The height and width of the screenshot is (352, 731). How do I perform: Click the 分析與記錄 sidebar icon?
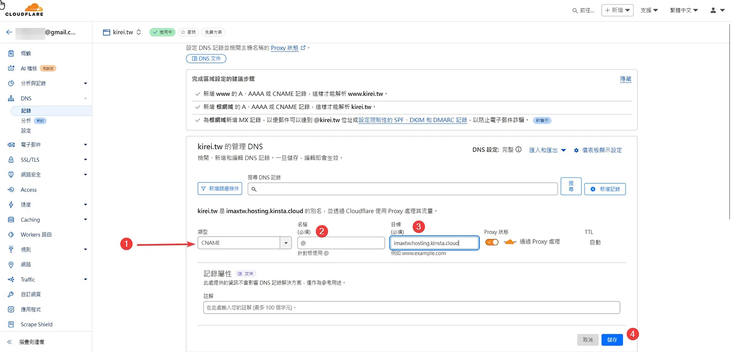tap(11, 83)
